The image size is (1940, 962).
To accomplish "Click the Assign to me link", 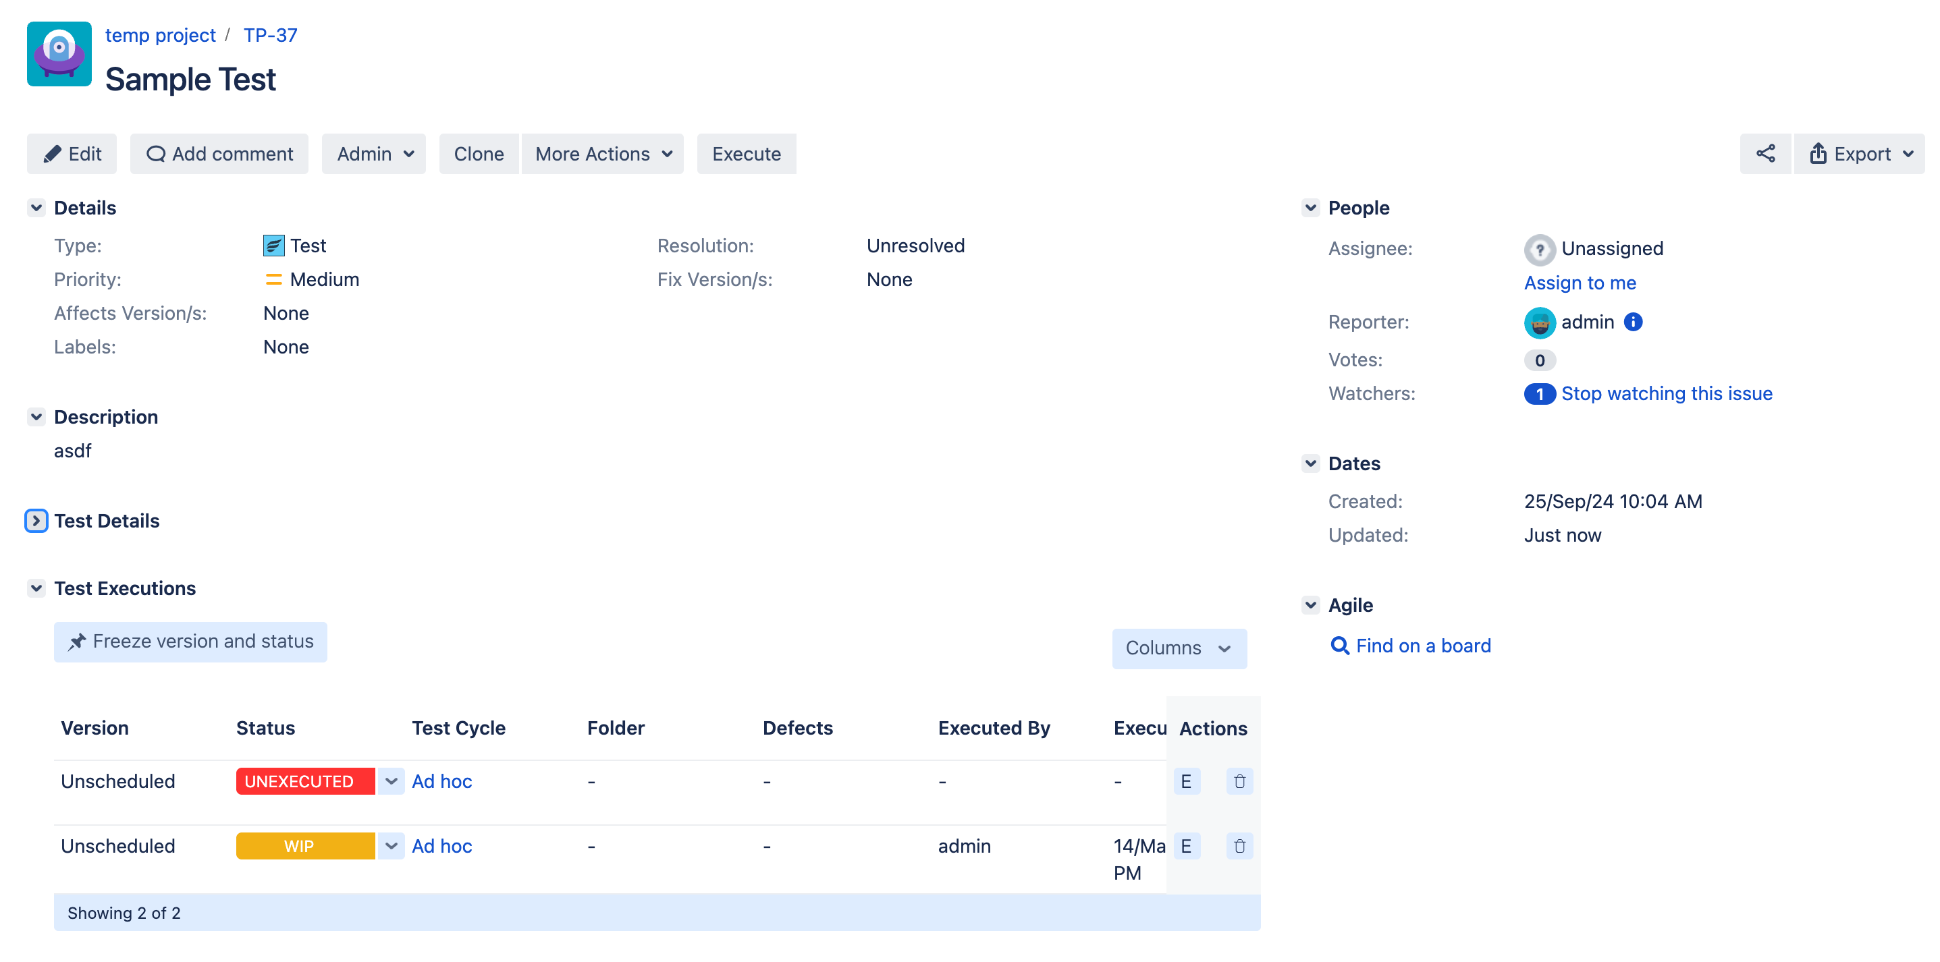I will tap(1580, 282).
